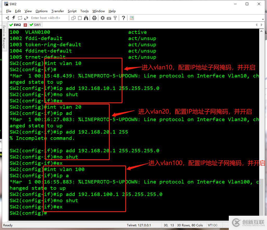Click the SW2 tab green check icon
This screenshot has height=230, width=267.
click(x=11, y=25)
